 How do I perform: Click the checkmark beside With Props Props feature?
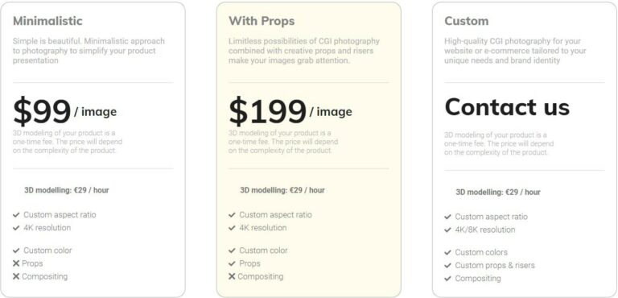click(232, 263)
